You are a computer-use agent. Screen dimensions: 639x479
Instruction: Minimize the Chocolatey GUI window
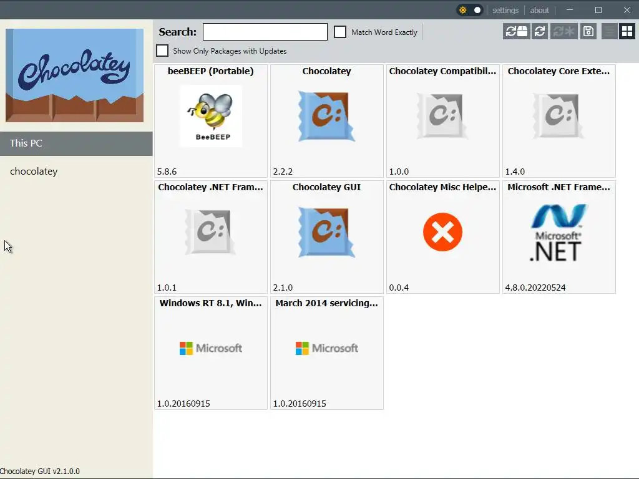[x=570, y=10]
